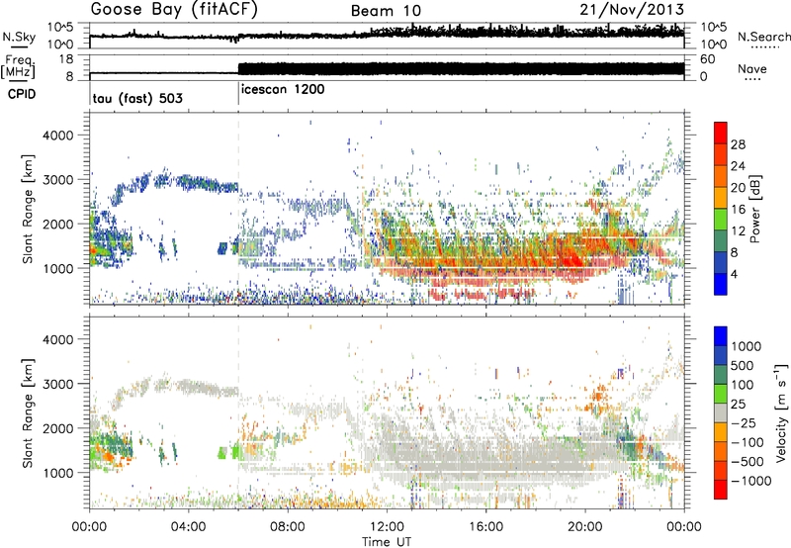The image size is (791, 548).
Task: Click the power colorbar value '28'
Action: pos(738,144)
